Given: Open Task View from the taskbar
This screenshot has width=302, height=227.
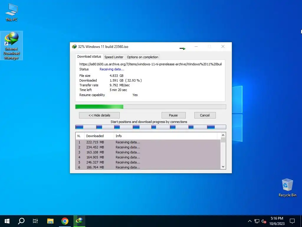Looking at the screenshot, I should tap(35, 221).
